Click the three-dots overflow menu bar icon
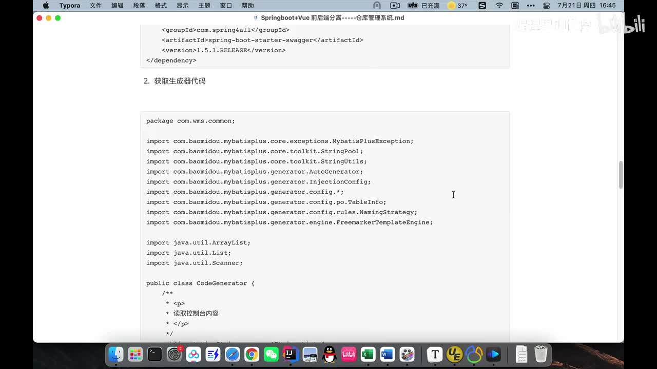 tap(531, 6)
